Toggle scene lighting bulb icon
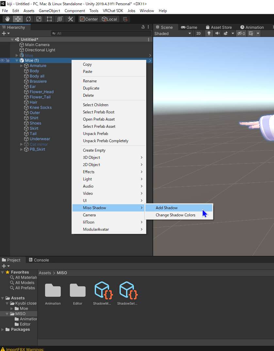 [x=209, y=33]
